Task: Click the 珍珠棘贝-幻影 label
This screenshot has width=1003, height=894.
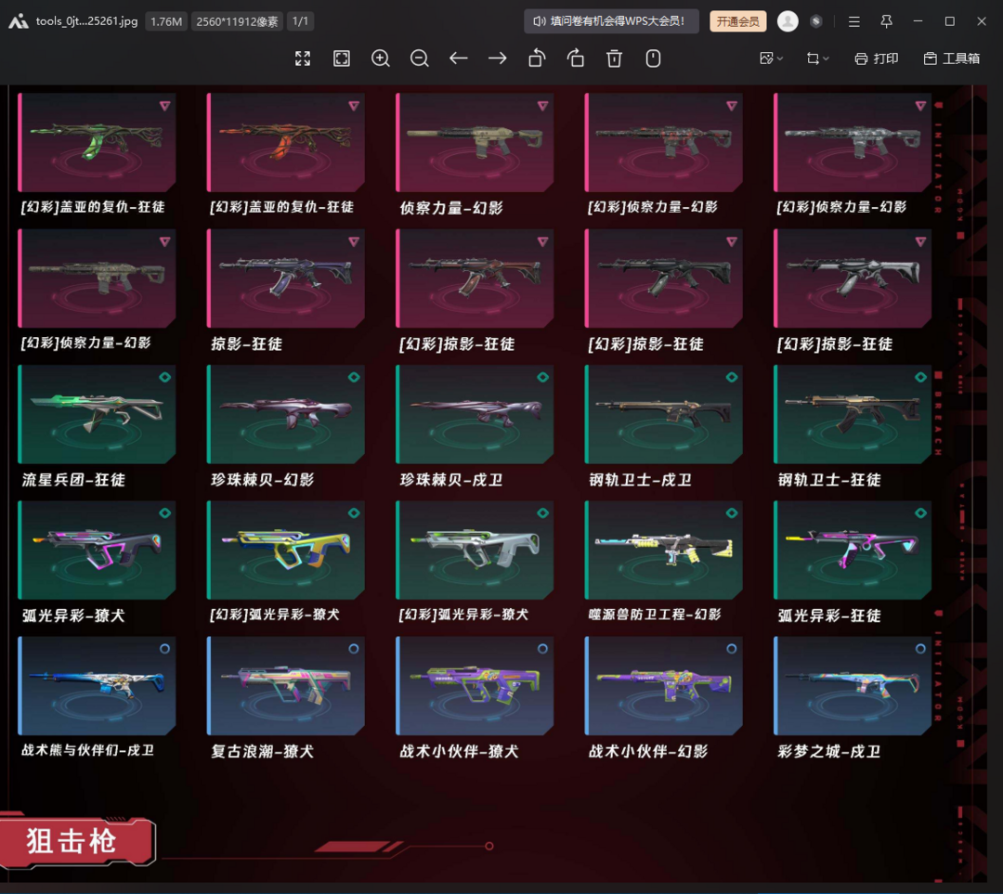Action: (262, 480)
